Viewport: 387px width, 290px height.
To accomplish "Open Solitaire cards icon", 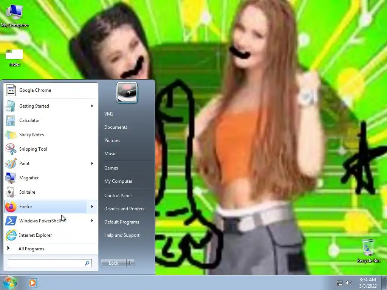I will pyautogui.click(x=10, y=192).
